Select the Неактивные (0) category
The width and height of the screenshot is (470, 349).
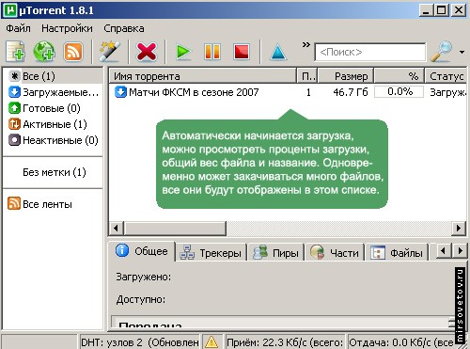[53, 140]
